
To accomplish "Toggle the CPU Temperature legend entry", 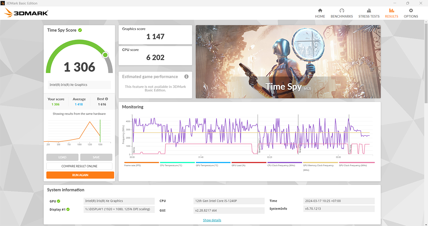I will 177,164.
